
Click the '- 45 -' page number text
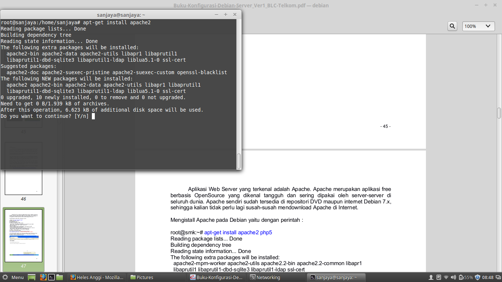click(386, 126)
